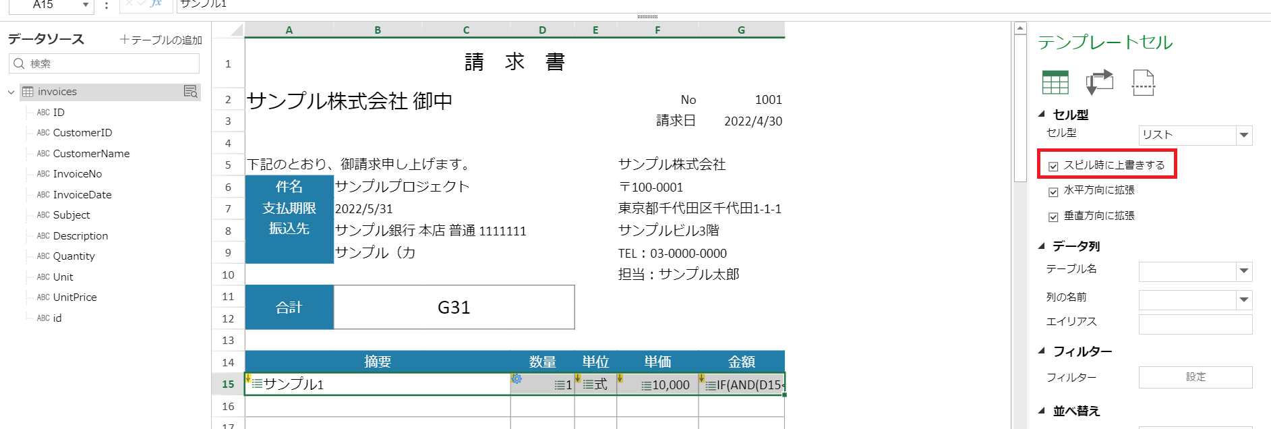Select row header 1
This screenshot has width=1271, height=429.
[x=228, y=63]
